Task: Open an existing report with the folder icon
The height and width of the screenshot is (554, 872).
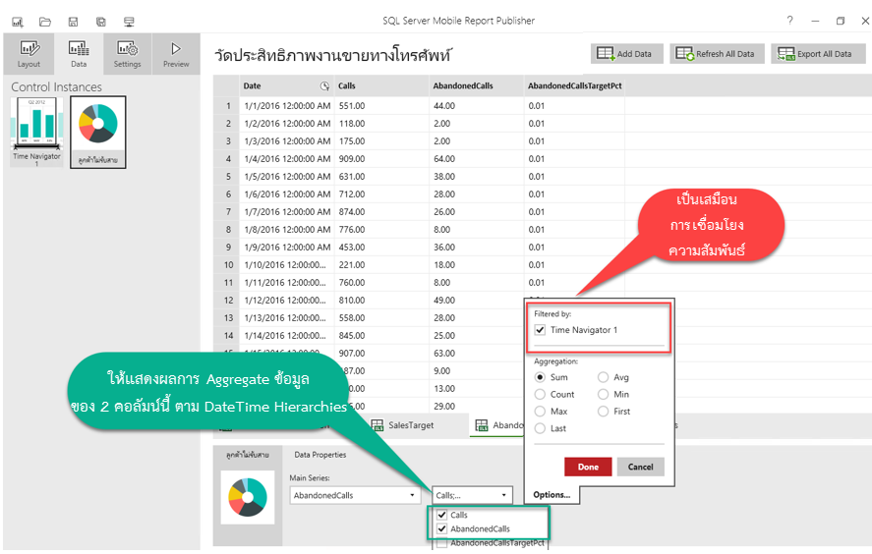Action: [45, 23]
